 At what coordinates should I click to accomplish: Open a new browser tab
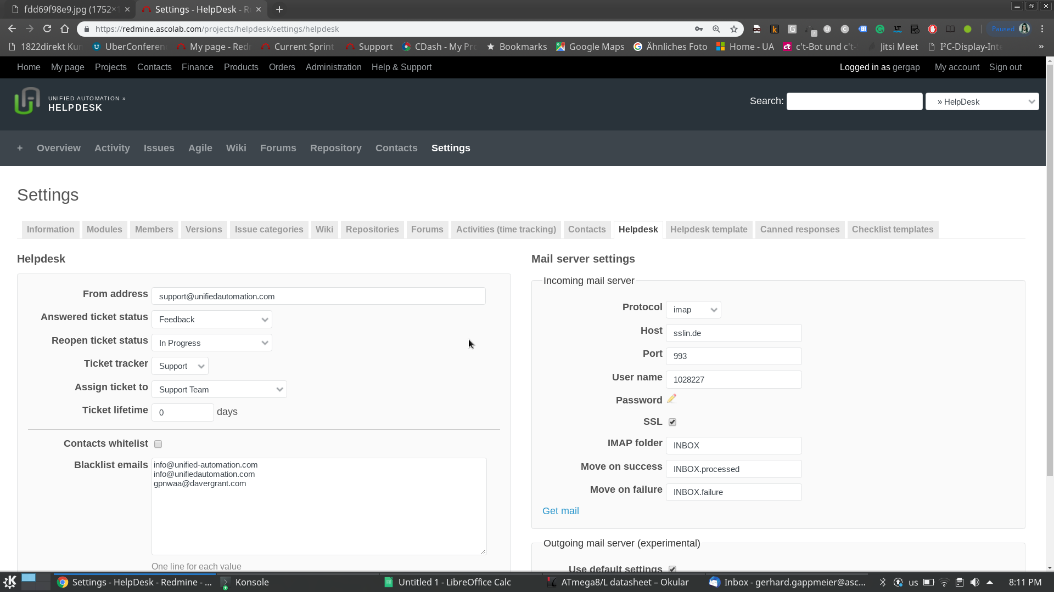coord(279,9)
